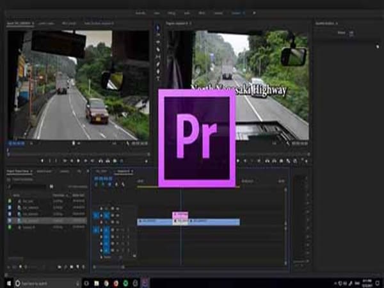Image resolution: width=384 pixels, height=288 pixels.
Task: Open Source monitor settings wrench menu
Action: point(128,143)
